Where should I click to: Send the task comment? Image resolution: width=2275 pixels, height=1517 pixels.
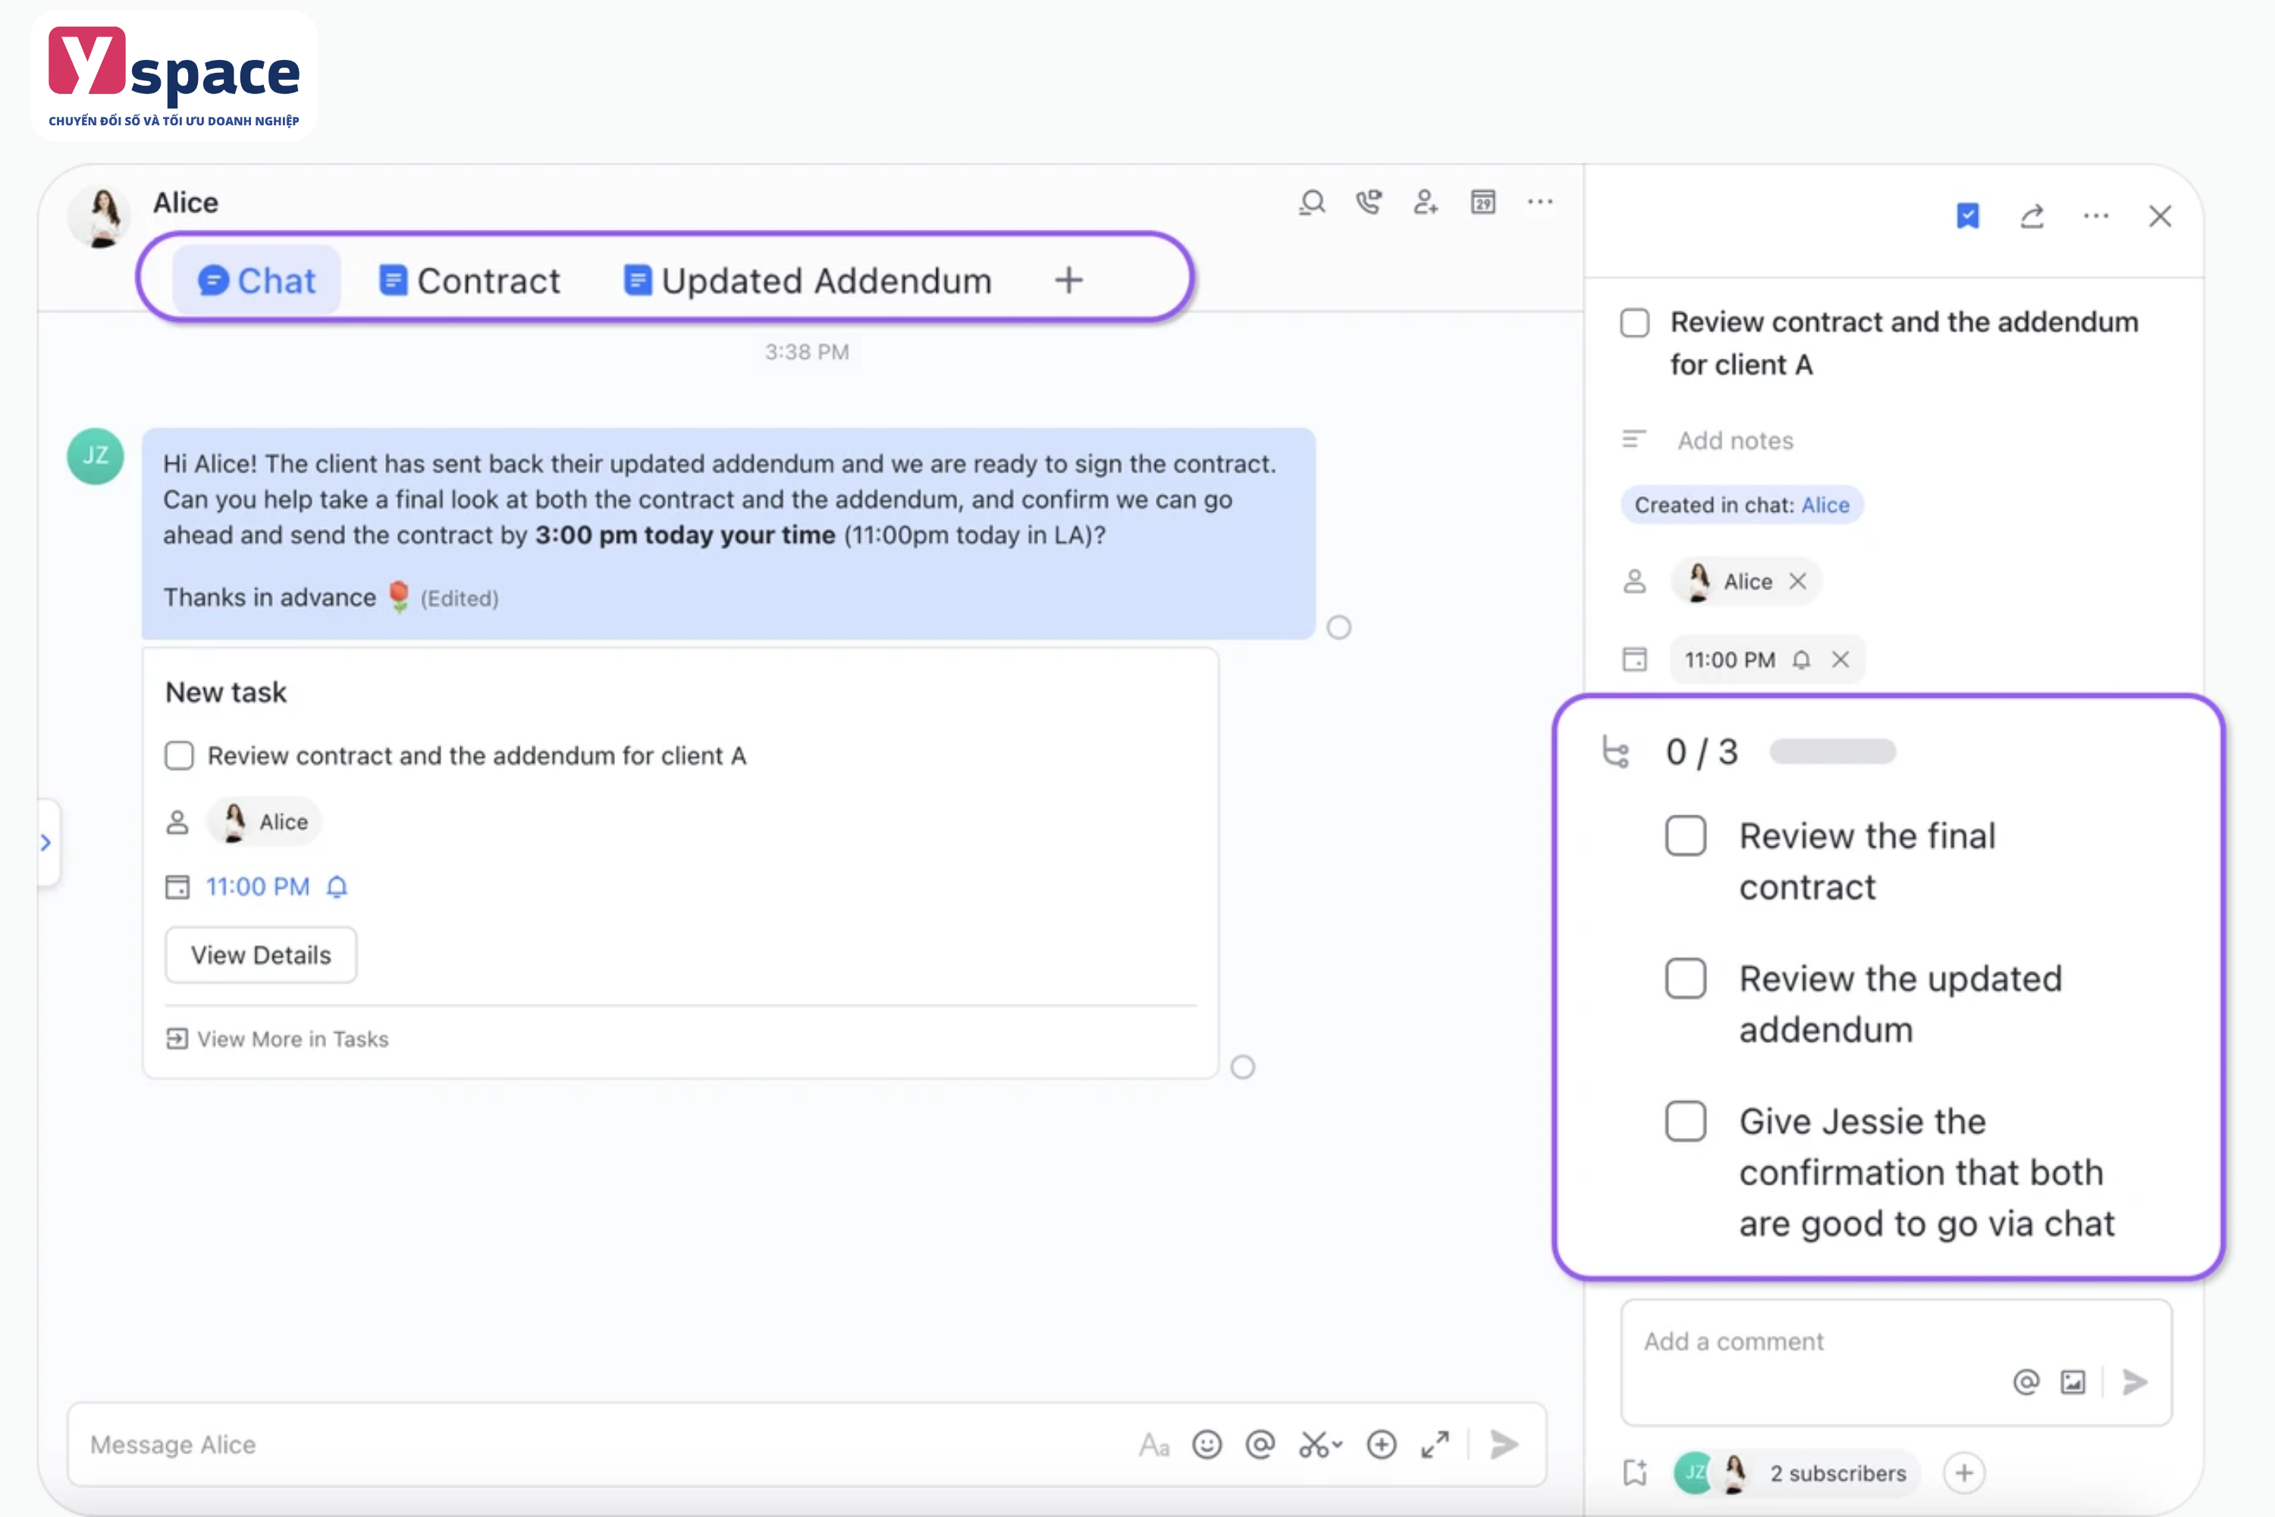[x=2135, y=1381]
